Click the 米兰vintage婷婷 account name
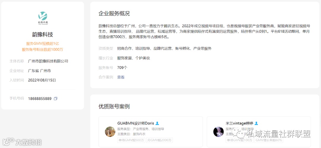 [x=240, y=123]
